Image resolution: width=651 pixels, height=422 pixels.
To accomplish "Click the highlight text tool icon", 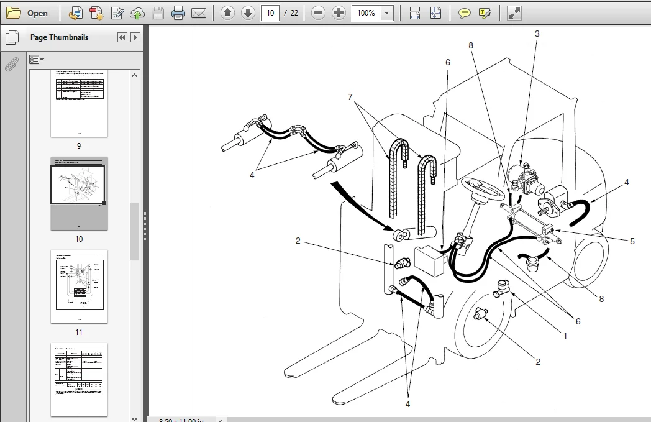I will (485, 13).
